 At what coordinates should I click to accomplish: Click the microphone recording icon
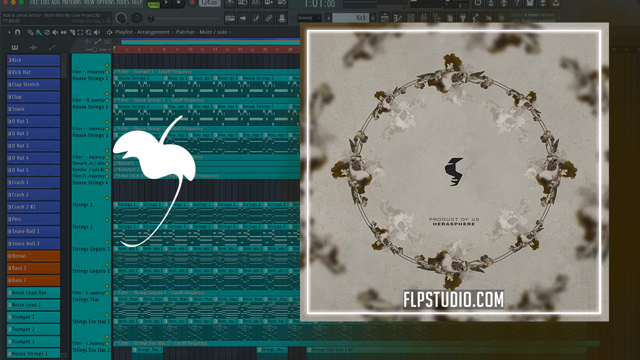pos(503,3)
